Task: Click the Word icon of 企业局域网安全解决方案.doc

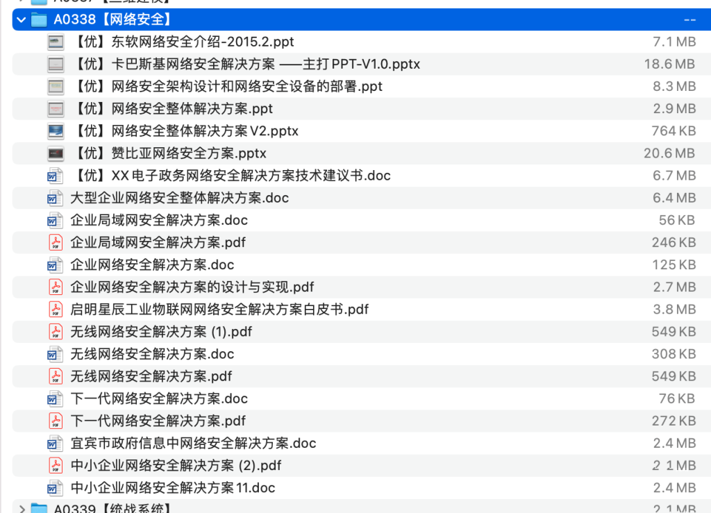Action: point(55,220)
